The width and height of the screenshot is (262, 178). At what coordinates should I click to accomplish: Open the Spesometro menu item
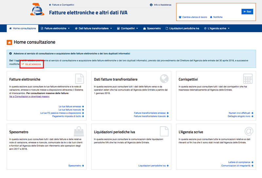click(152, 29)
